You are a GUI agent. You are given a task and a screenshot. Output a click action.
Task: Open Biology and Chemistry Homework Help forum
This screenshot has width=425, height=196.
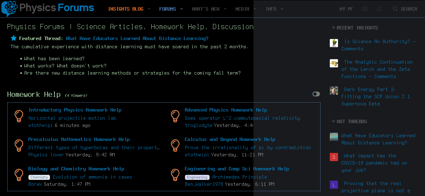[x=76, y=169]
